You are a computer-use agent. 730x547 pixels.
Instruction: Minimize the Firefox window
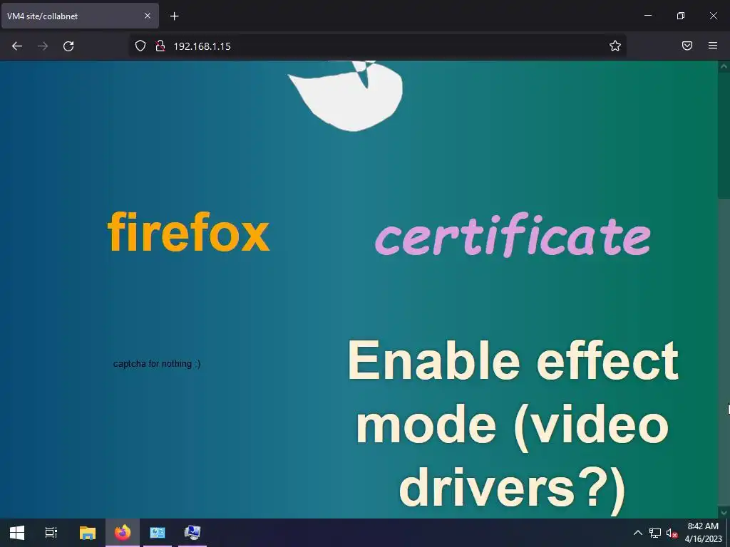click(x=647, y=16)
